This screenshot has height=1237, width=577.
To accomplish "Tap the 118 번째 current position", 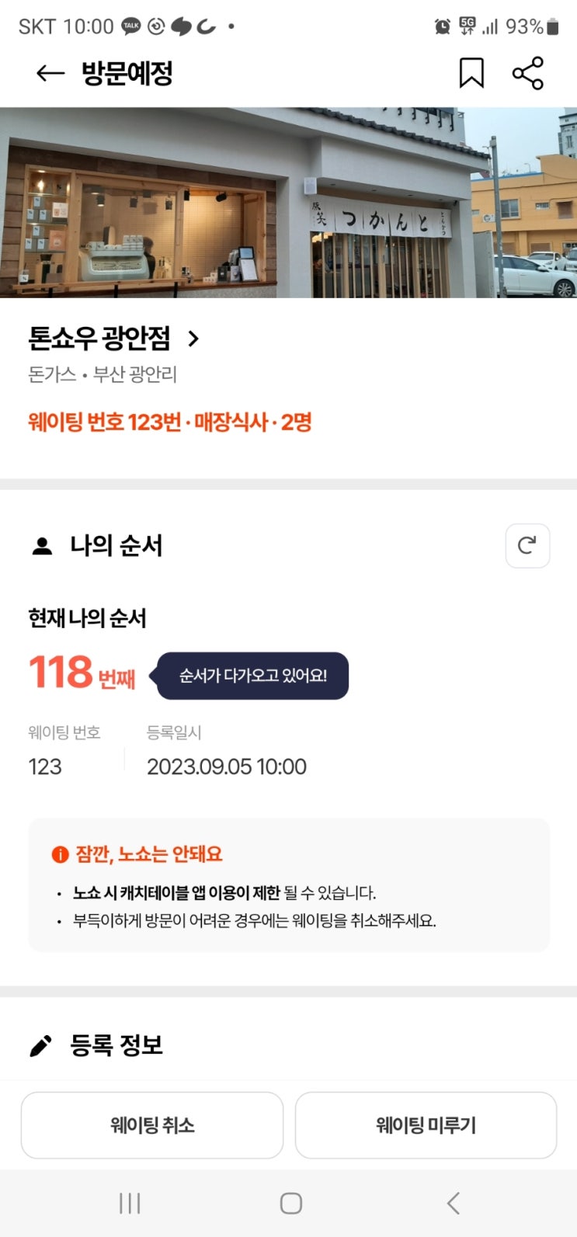I will [82, 672].
